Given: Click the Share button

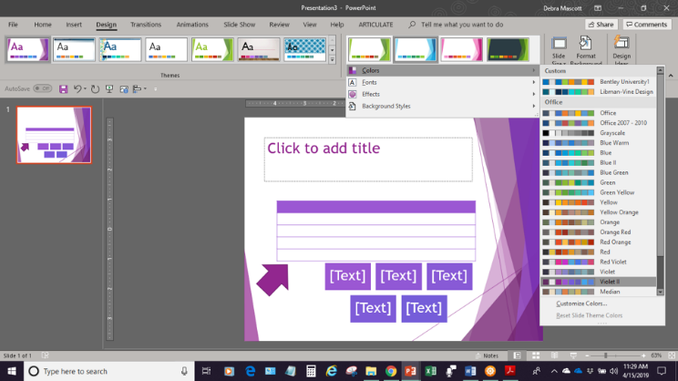Looking at the screenshot, I should click(x=601, y=25).
